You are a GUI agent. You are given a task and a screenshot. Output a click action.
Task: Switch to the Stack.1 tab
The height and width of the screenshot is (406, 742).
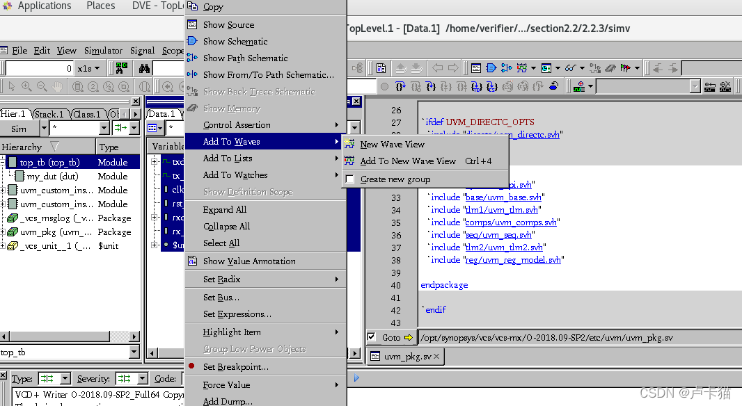click(49, 115)
